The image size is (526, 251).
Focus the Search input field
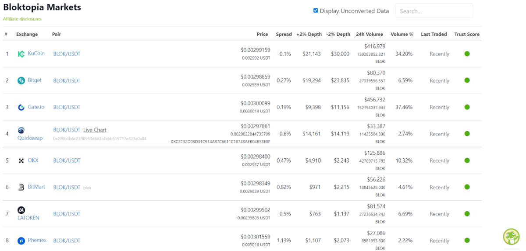tap(434, 11)
